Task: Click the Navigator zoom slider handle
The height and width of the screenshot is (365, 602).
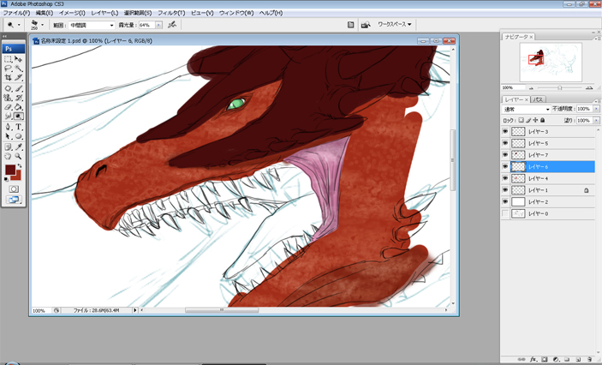Action: coord(560,88)
